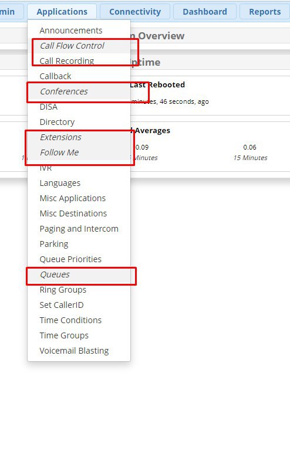Go to the Queues module
The width and height of the screenshot is (290, 468).
click(79, 274)
